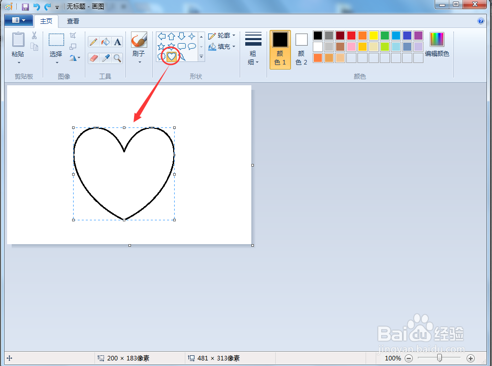
Task: Click the Paint icon in title bar
Action: coord(9,7)
